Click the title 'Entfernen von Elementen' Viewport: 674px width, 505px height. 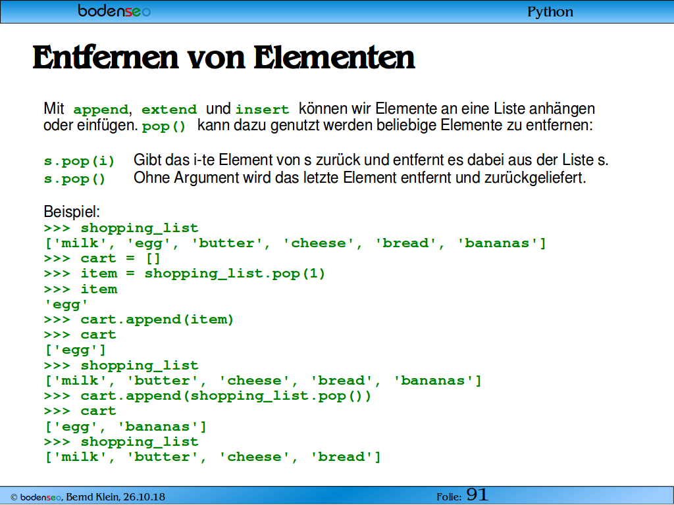point(224,57)
